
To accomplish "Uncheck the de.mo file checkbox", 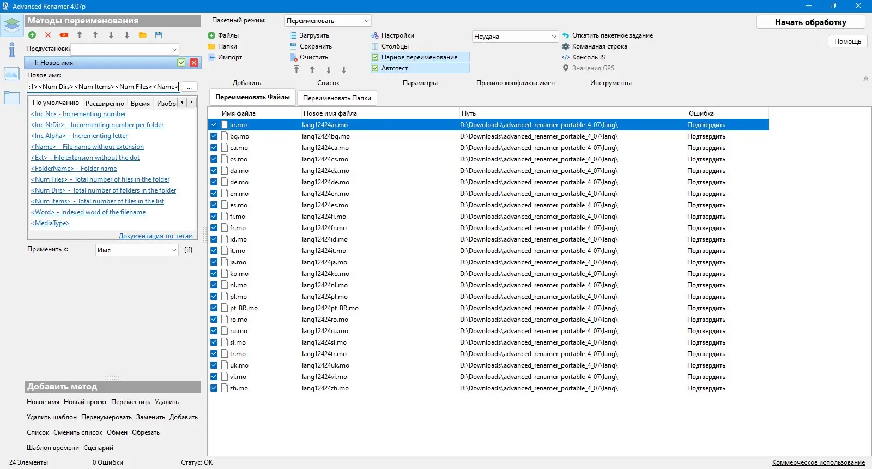I will pyautogui.click(x=214, y=182).
